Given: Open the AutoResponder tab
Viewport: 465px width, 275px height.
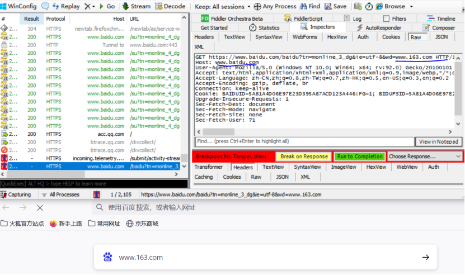Looking at the screenshot, I should (379, 28).
